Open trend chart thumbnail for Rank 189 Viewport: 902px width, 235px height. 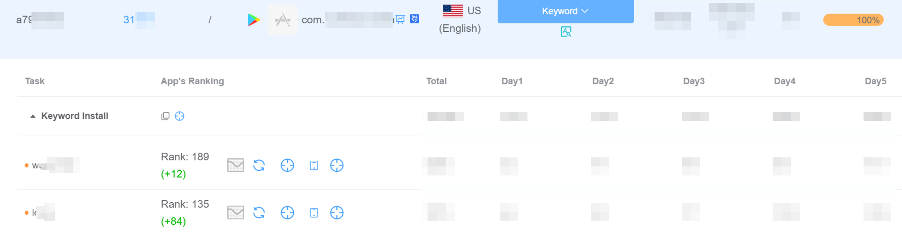235,165
